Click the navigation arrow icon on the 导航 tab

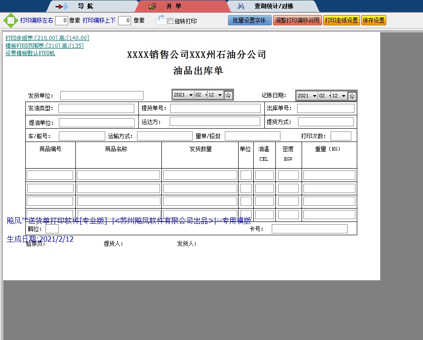point(59,6)
